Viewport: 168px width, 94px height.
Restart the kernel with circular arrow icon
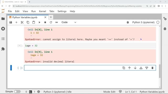[x=51, y=22]
